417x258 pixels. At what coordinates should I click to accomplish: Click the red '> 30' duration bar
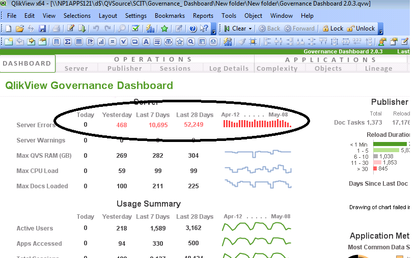(x=375, y=168)
